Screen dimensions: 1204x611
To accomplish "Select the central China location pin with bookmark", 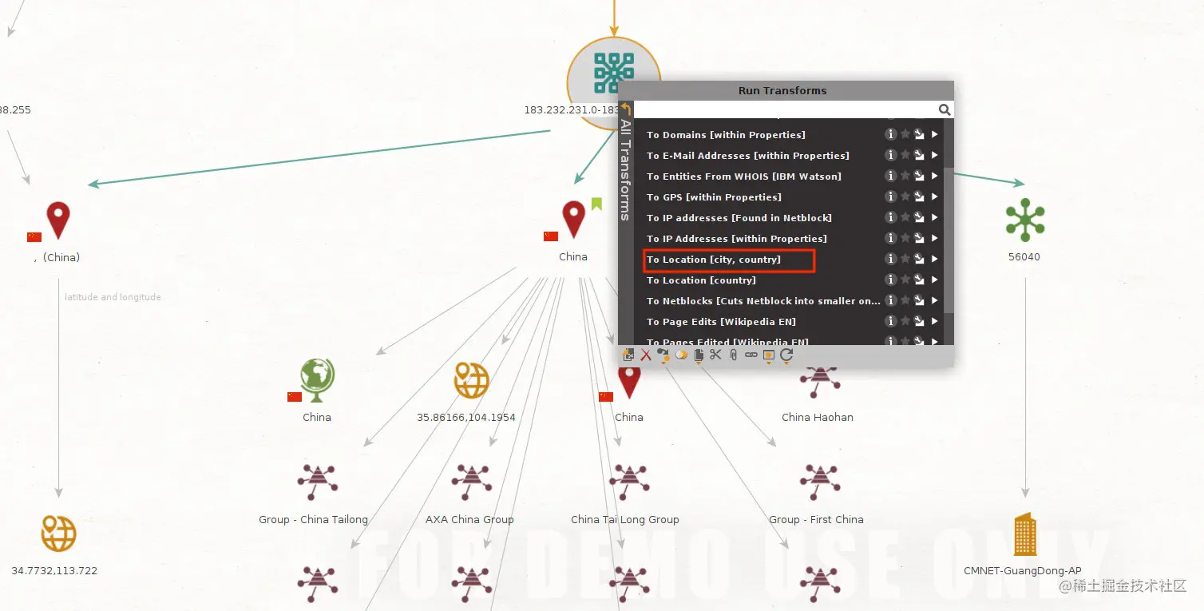I will 573,220.
